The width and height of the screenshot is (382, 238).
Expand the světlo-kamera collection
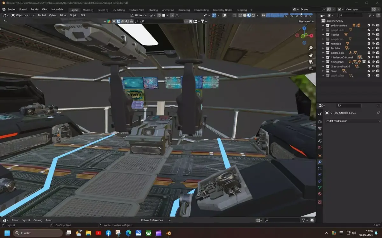(323, 25)
